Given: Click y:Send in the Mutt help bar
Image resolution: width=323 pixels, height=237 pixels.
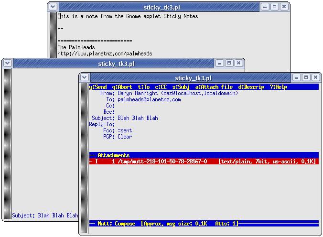Looking at the screenshot, I should point(98,87).
